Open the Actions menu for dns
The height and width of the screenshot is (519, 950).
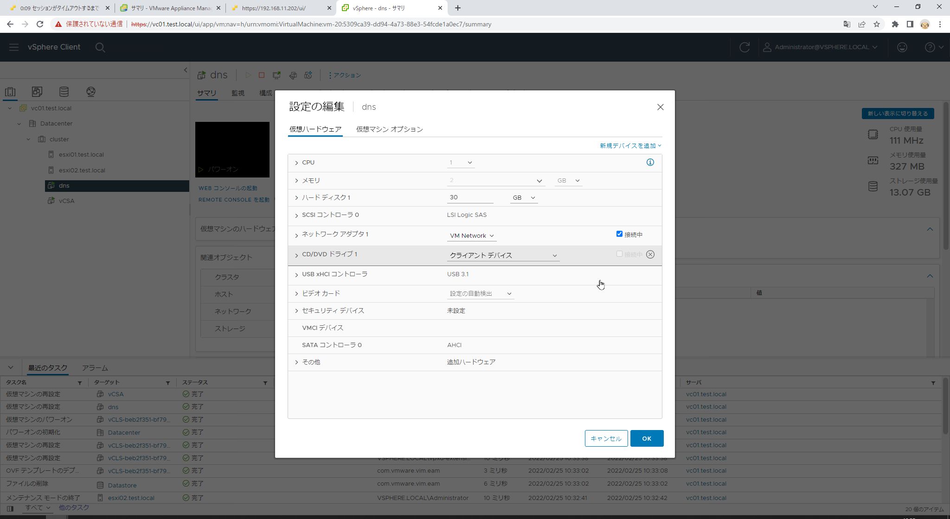point(345,75)
